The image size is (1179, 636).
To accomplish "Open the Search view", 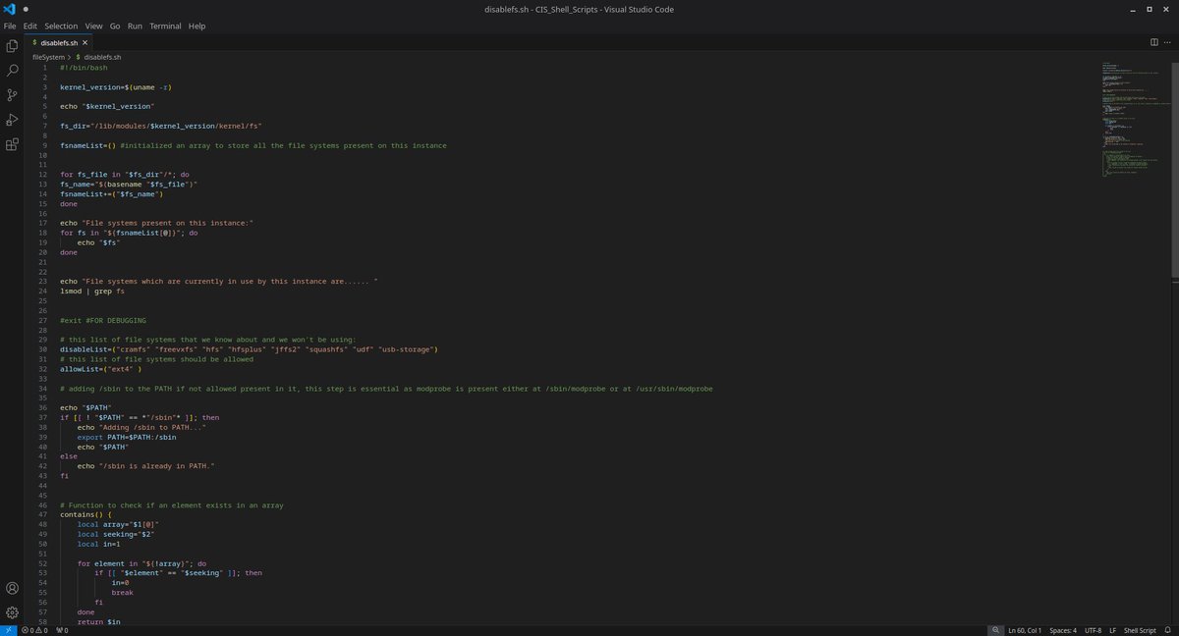I will pyautogui.click(x=12, y=70).
